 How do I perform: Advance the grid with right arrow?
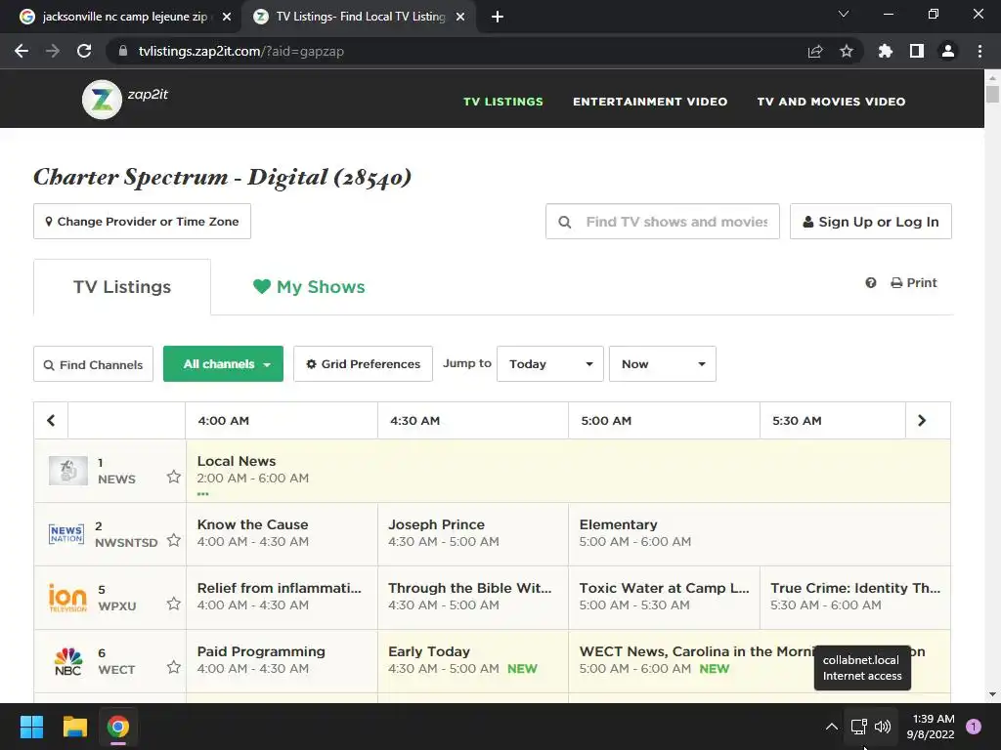[x=921, y=420]
